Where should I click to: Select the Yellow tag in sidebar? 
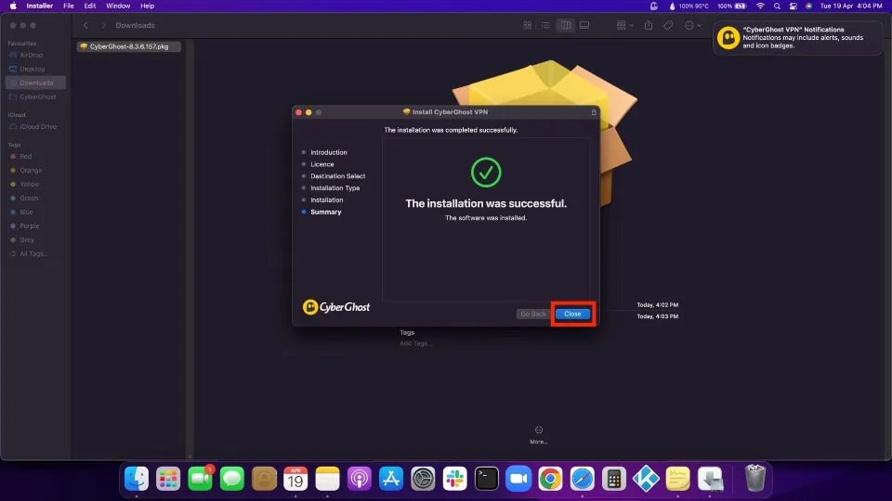pyautogui.click(x=29, y=184)
